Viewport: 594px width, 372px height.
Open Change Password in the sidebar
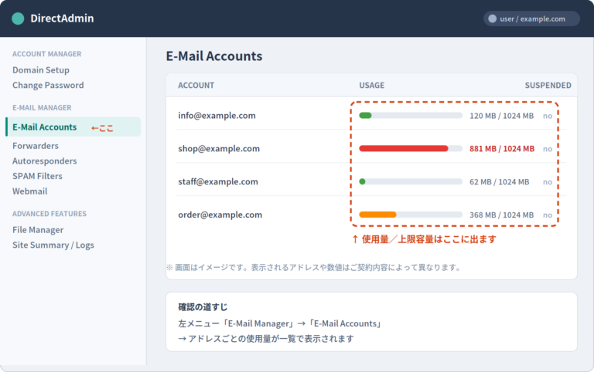(48, 85)
